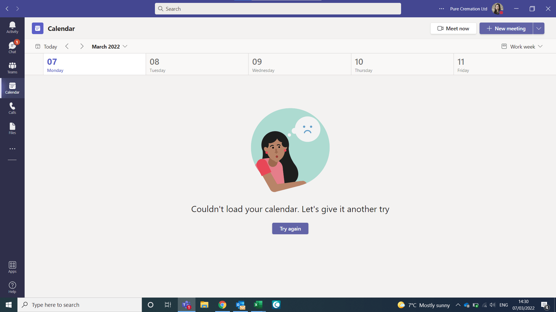
Task: Open the Activity feed in the sidebar
Action: pos(12,27)
